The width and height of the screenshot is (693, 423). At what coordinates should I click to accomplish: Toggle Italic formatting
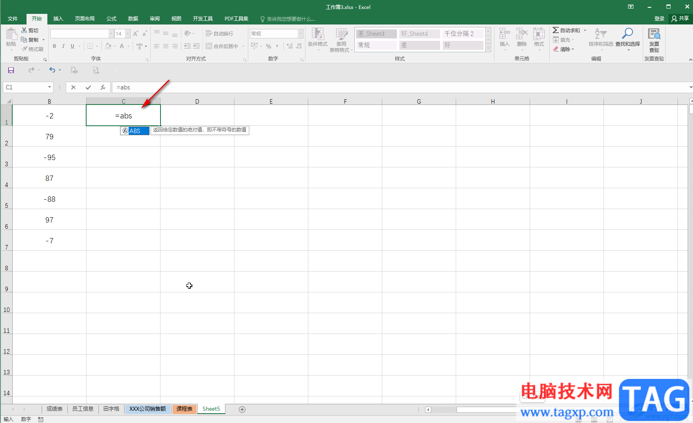tap(63, 46)
